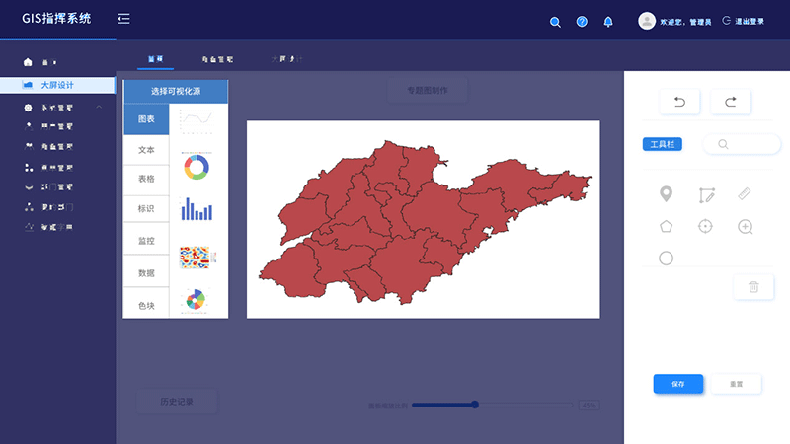
Task: Click the redo arrow button
Action: [731, 102]
